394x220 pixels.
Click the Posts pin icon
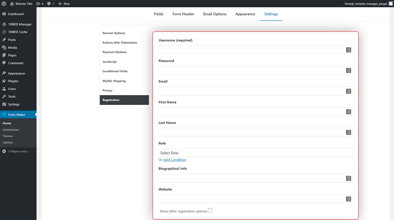4,40
